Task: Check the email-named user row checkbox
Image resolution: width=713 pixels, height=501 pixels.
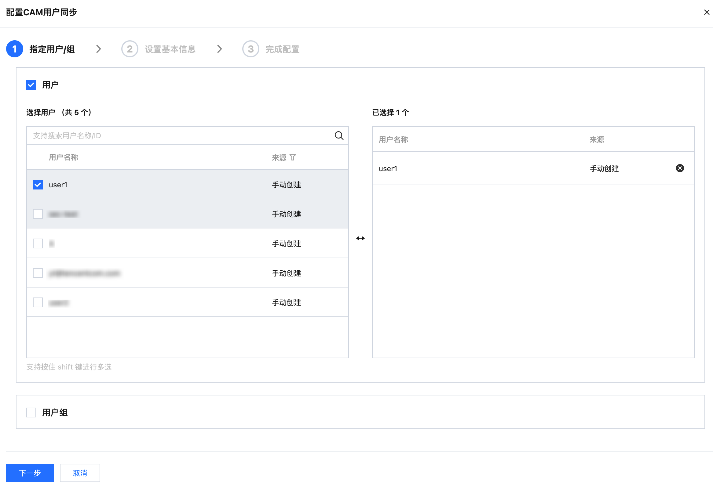Action: [x=38, y=273]
